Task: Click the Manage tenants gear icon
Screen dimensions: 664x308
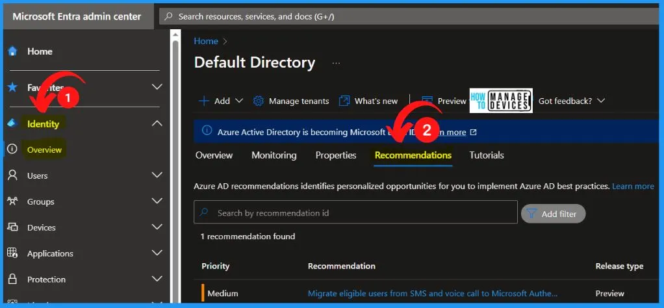Action: pyautogui.click(x=259, y=101)
